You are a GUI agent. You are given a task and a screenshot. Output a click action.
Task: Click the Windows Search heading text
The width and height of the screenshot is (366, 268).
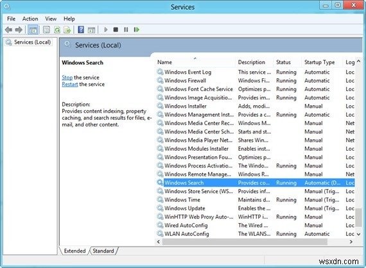82,62
